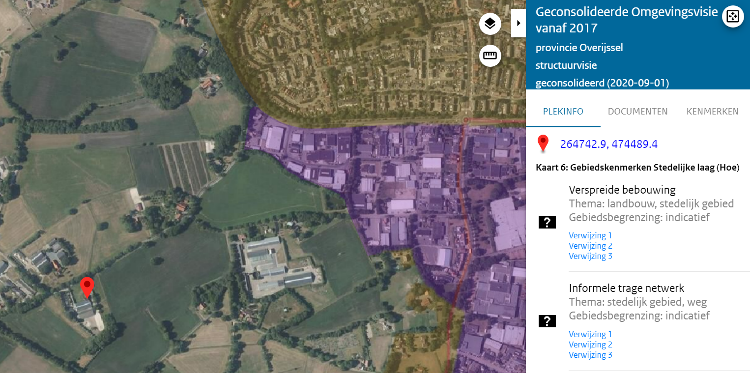Screen dimensions: 750x373
Task: Switch to the Documenten tab
Action: click(637, 112)
